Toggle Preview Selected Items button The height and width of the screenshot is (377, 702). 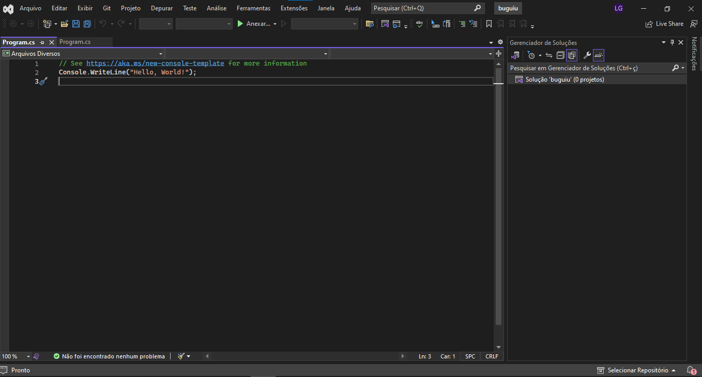(x=598, y=55)
